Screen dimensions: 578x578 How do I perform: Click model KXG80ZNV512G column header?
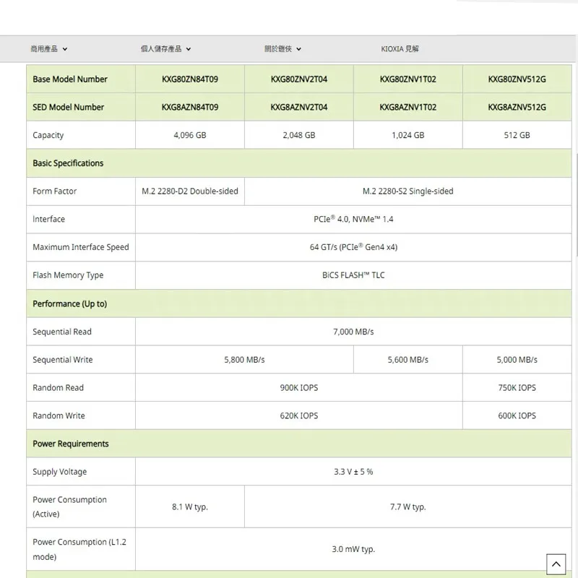tap(517, 79)
